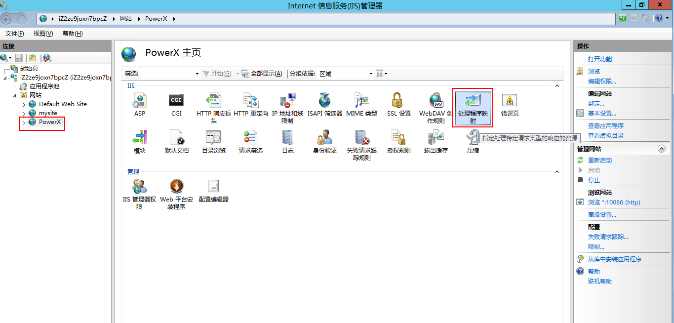
Task: Open the MIME 类型 feature
Action: (x=361, y=104)
